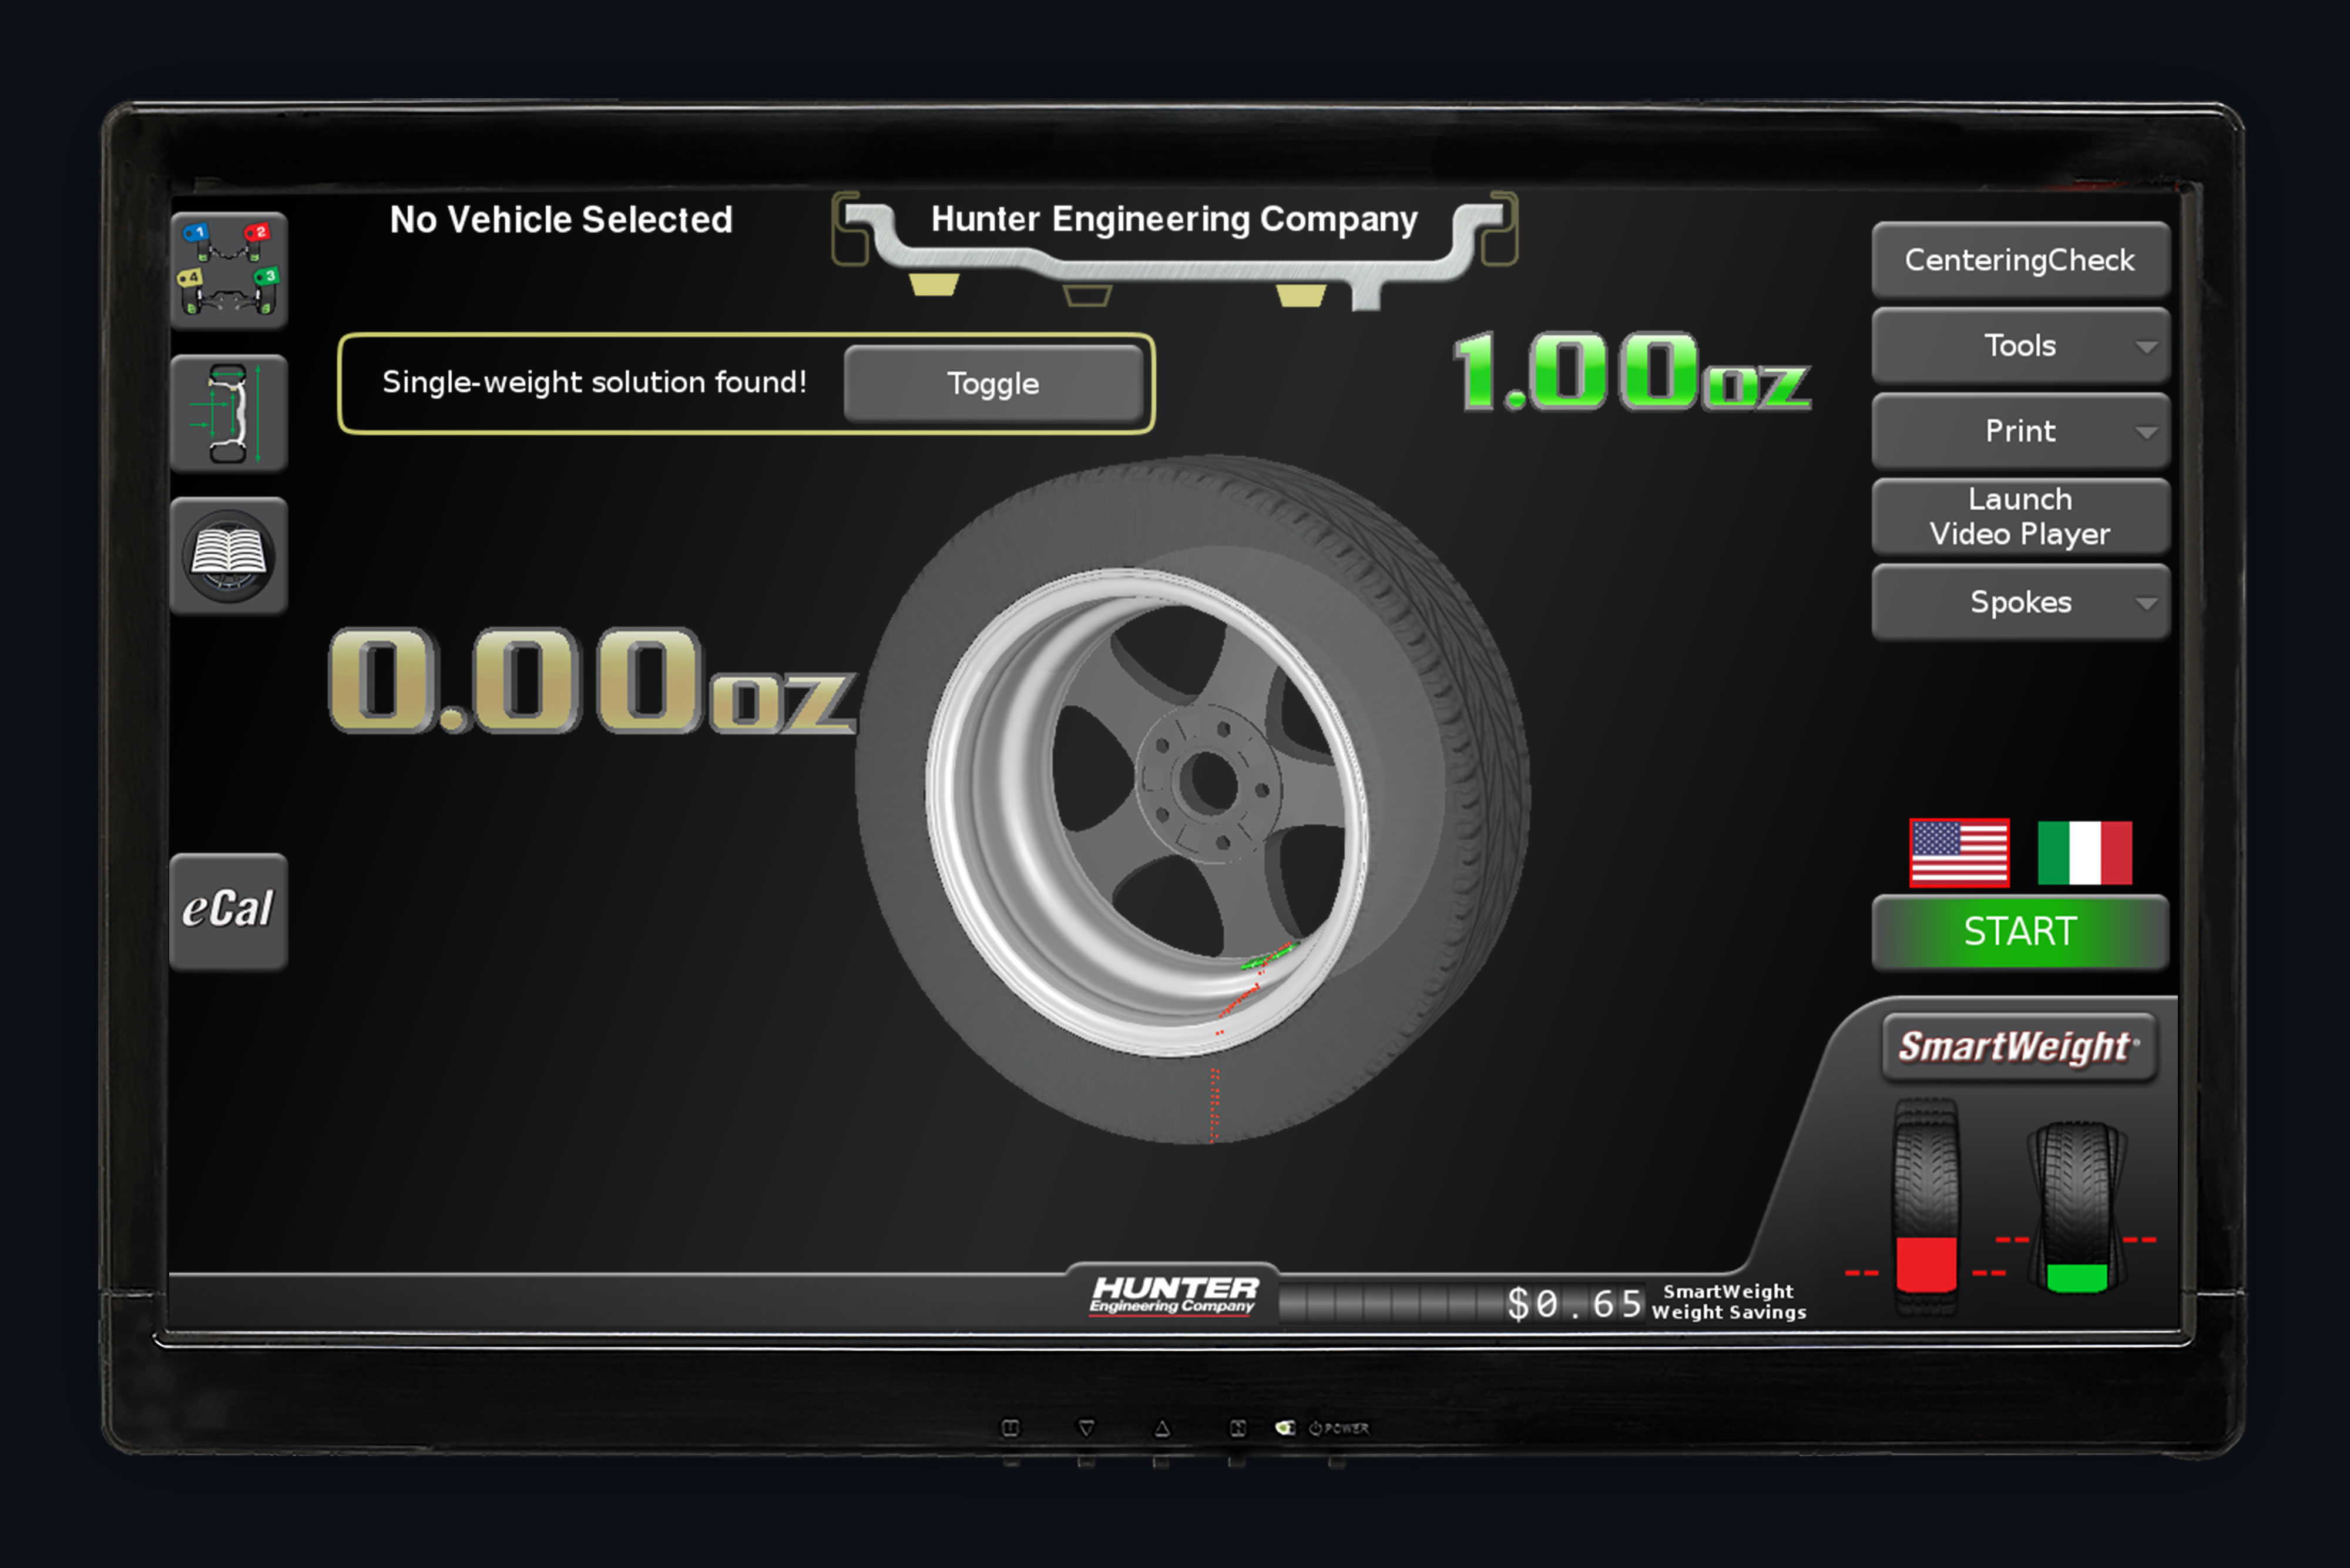Click the 0.00oz gold weight readout
2350x1568 pixels.
592,680
